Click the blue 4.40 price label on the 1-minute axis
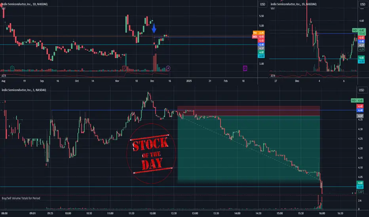 pos(360,110)
